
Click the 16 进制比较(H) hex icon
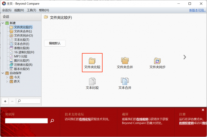coord(11,52)
